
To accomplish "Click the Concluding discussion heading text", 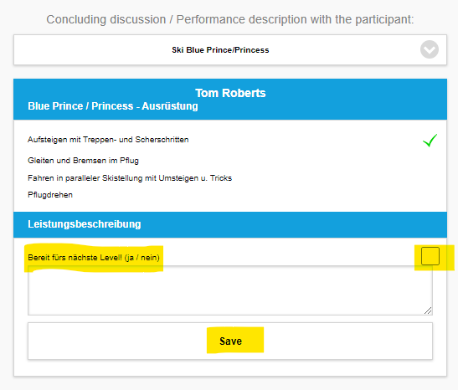I will (x=230, y=19).
